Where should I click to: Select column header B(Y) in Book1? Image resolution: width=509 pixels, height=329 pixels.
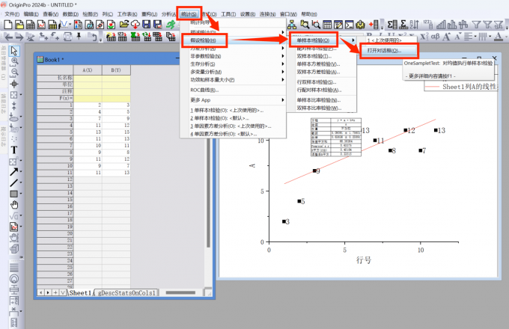click(x=116, y=70)
